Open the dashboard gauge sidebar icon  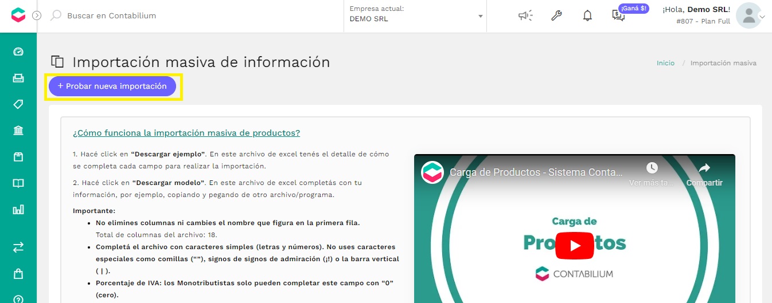coord(18,52)
